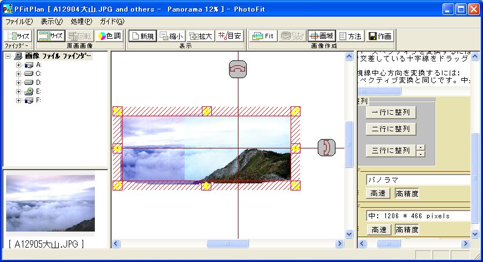Open the ファイル(F) menu
The width and height of the screenshot is (483, 262).
click(x=19, y=21)
